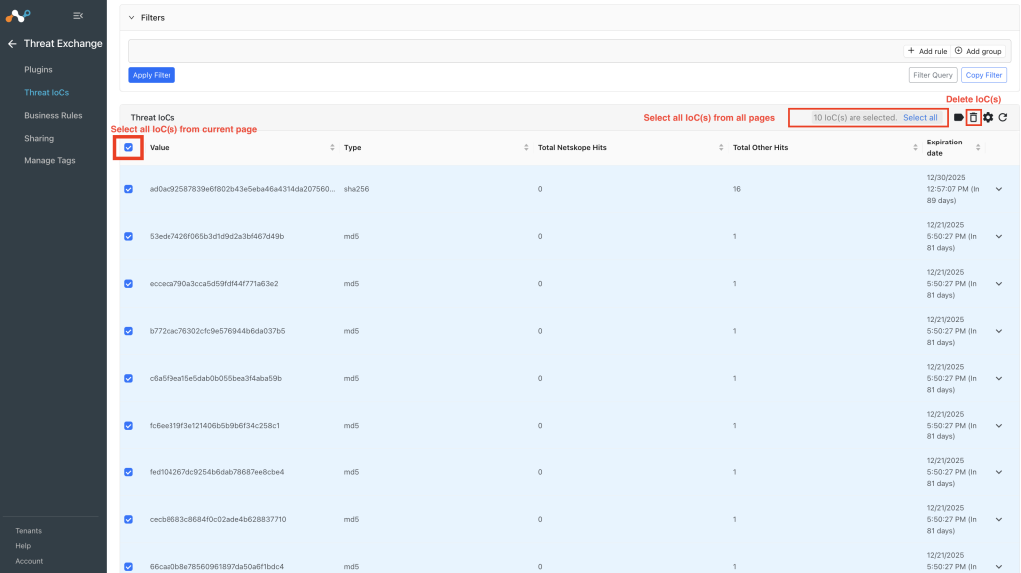The height and width of the screenshot is (573, 1021).
Task: Expand details of c6a5f9ea15e5dab0 row
Action: pos(999,379)
